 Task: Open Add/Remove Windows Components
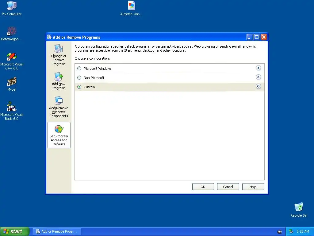[x=59, y=107]
